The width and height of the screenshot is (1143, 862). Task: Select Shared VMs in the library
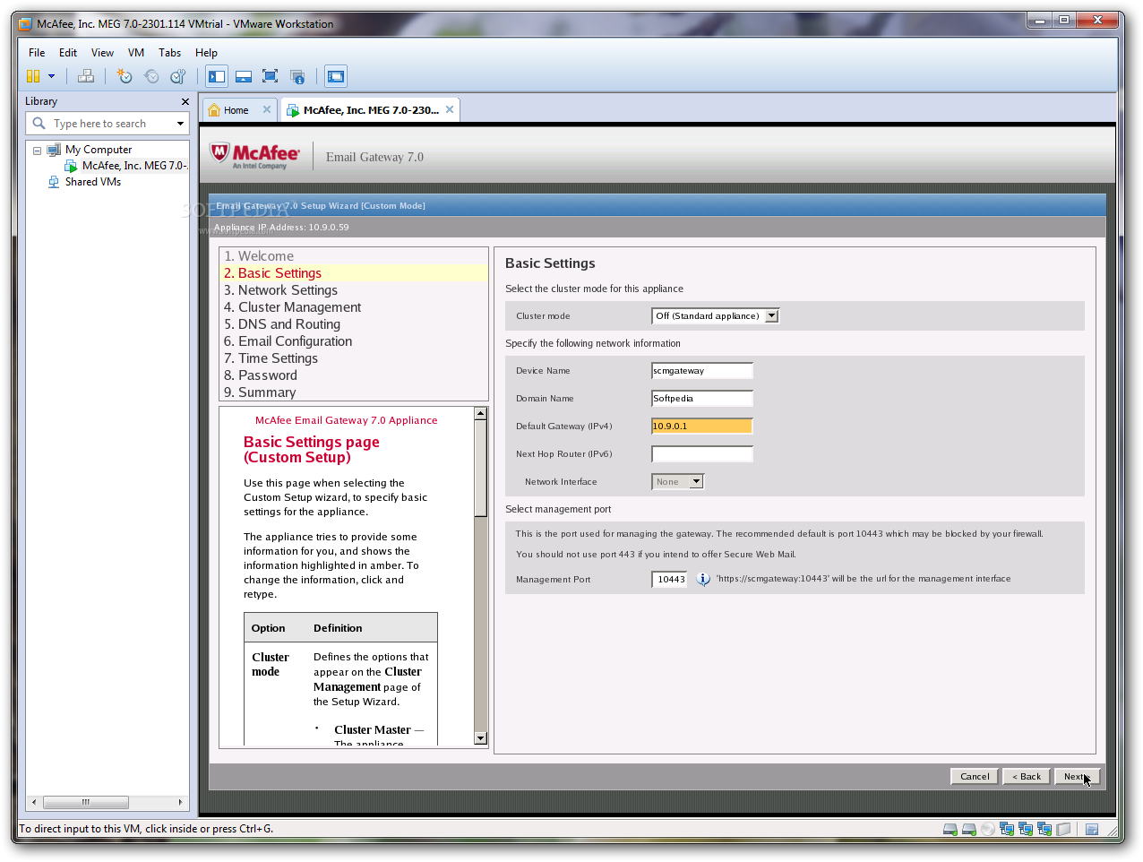tap(92, 182)
